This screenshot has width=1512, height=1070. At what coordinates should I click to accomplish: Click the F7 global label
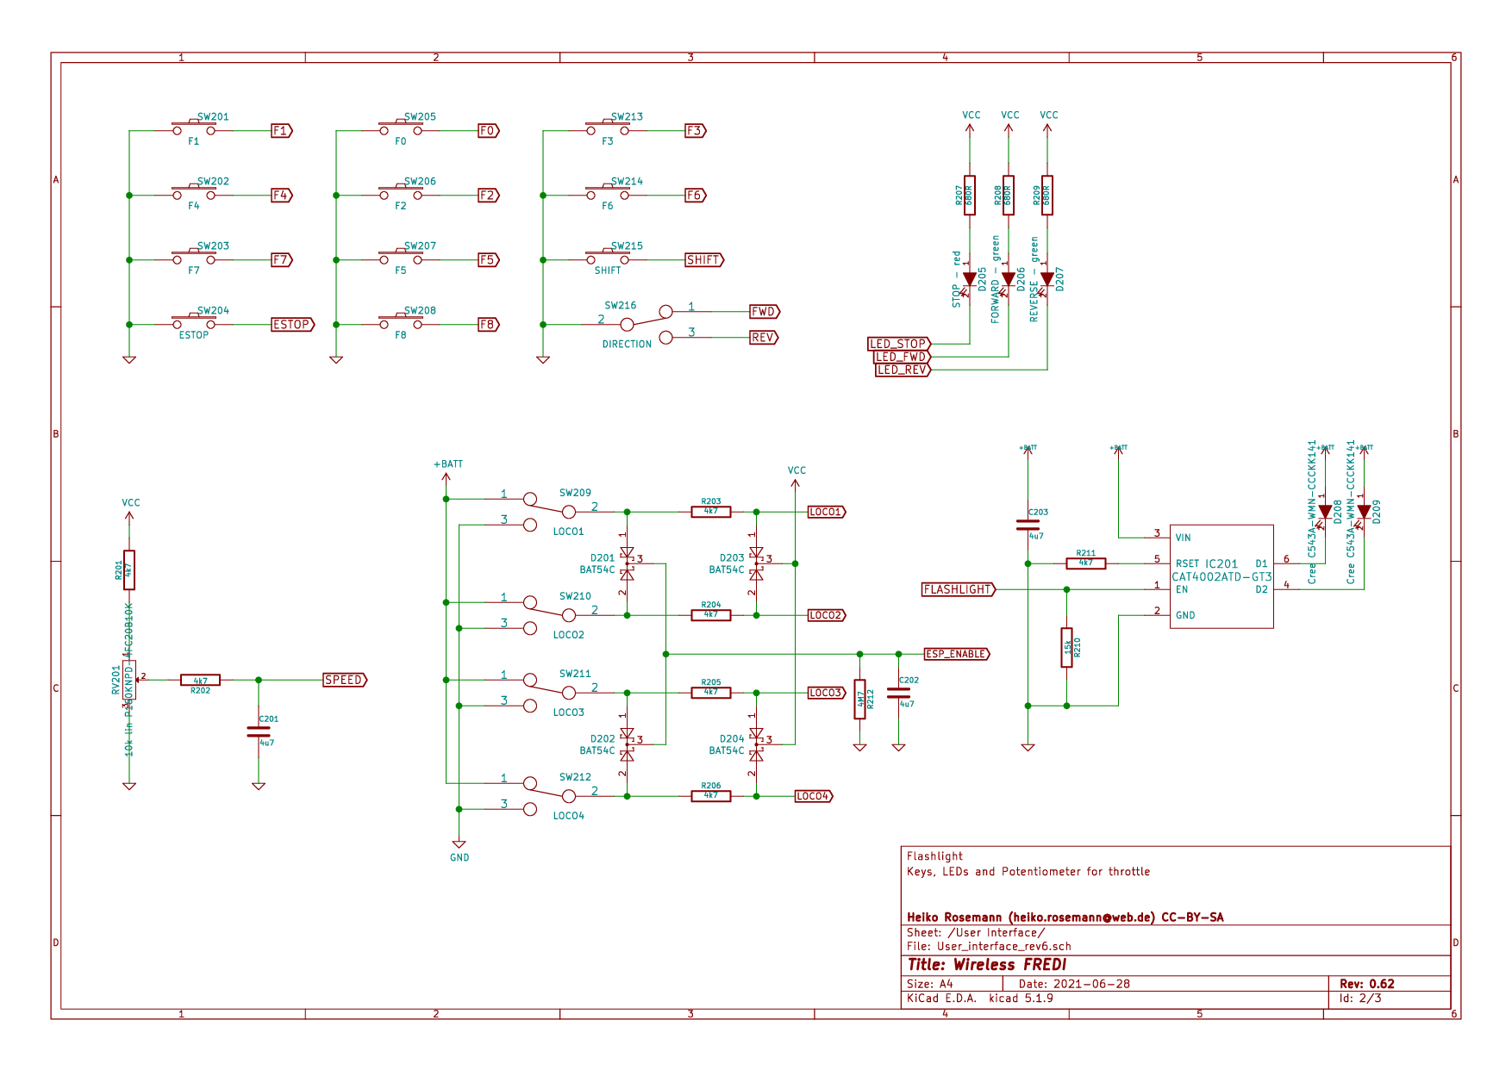click(x=282, y=260)
